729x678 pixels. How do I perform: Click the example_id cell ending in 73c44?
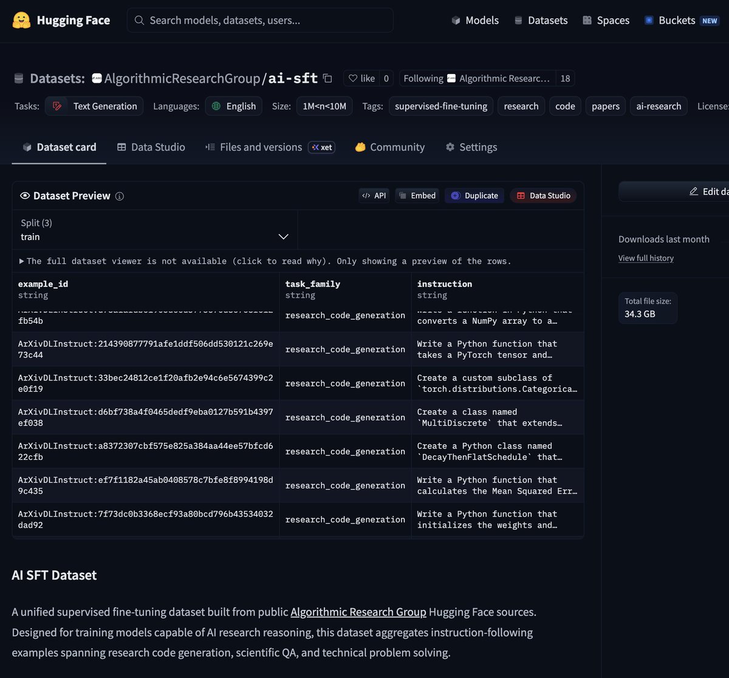coord(146,349)
